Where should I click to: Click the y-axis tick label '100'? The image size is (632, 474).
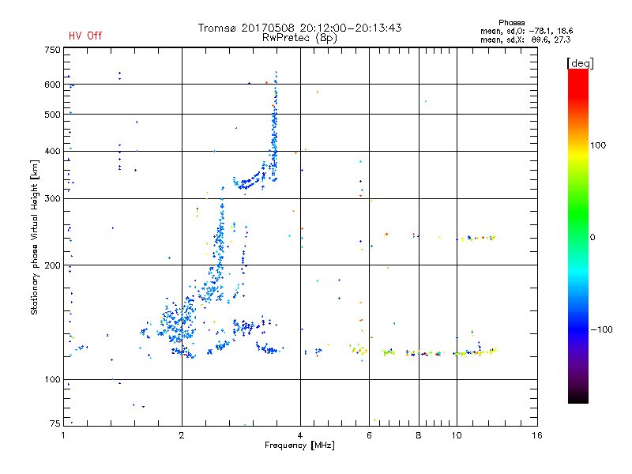click(52, 380)
